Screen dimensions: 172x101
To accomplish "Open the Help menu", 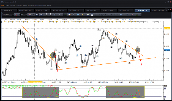I will 49,5.
